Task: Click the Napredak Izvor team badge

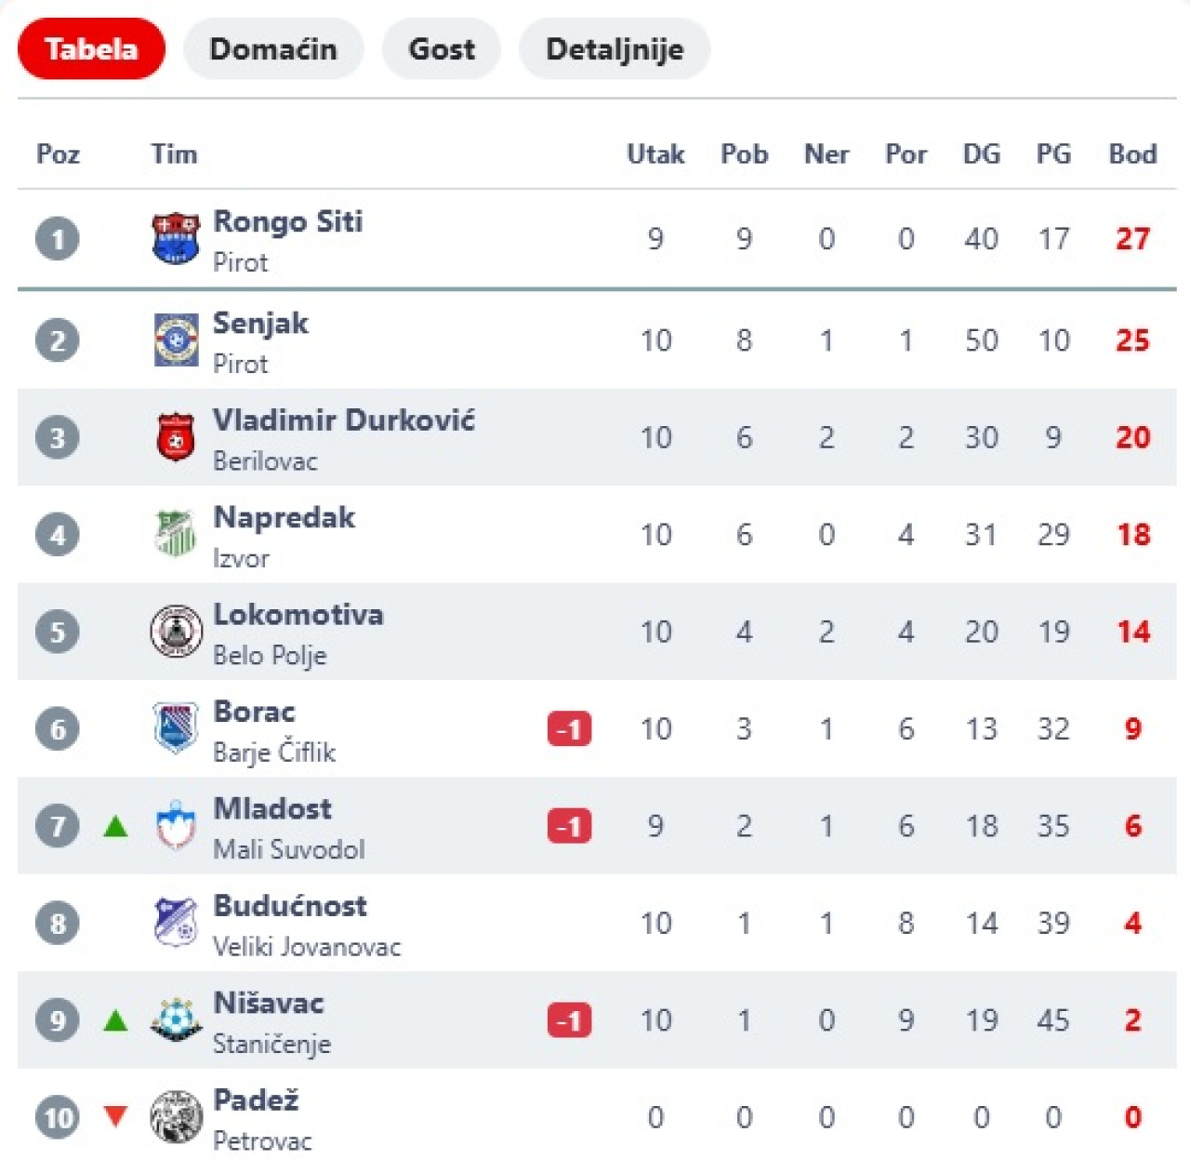Action: (176, 534)
